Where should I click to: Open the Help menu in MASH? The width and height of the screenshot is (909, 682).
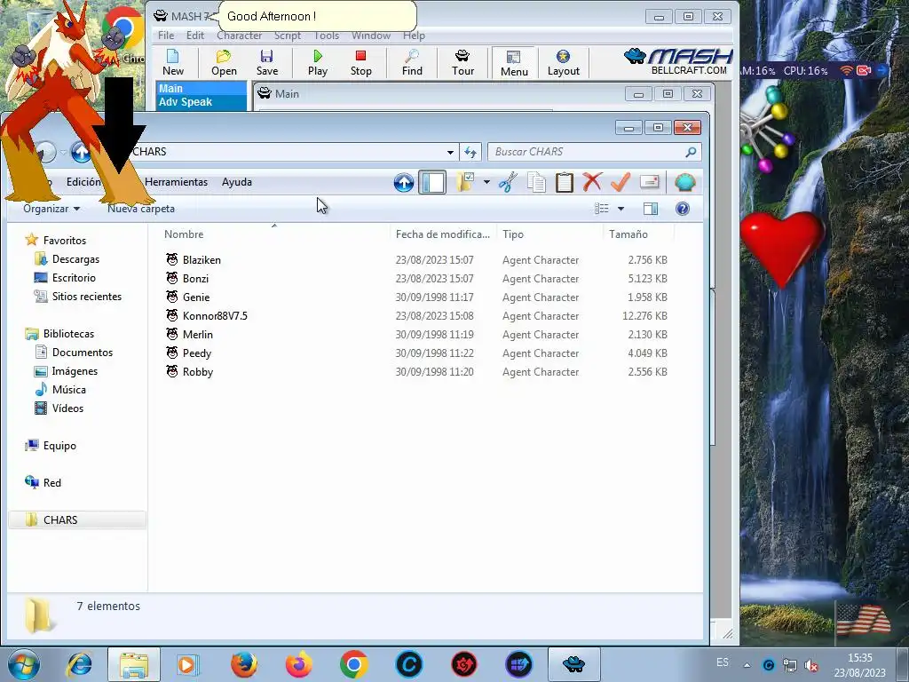(x=414, y=36)
